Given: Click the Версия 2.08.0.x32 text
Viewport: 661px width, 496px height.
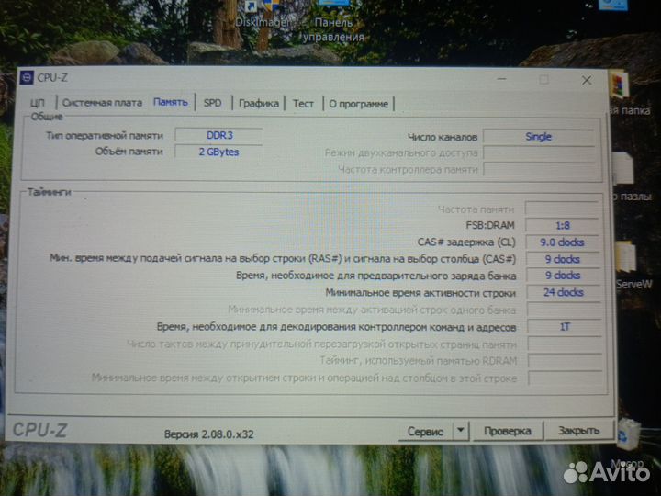Looking at the screenshot, I should pos(209,434).
